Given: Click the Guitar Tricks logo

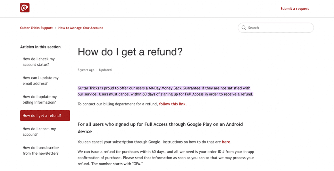Looking at the screenshot, I should point(25,8).
